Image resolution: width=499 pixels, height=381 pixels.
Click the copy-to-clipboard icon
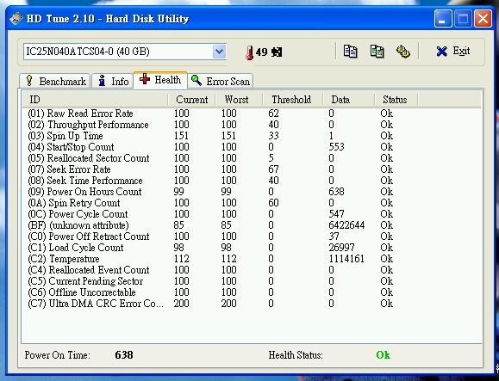(350, 51)
